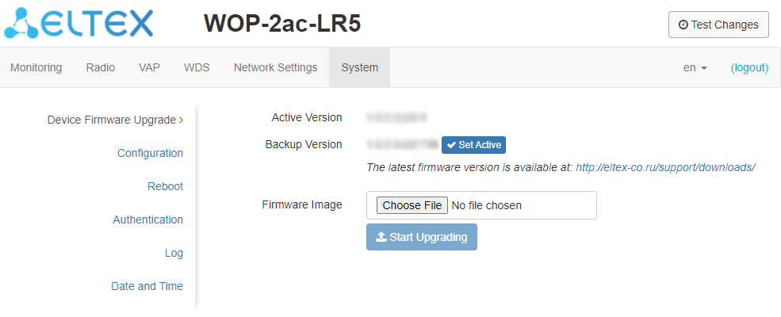Image resolution: width=781 pixels, height=317 pixels.
Task: Open the Configuration sidebar item
Action: [150, 153]
